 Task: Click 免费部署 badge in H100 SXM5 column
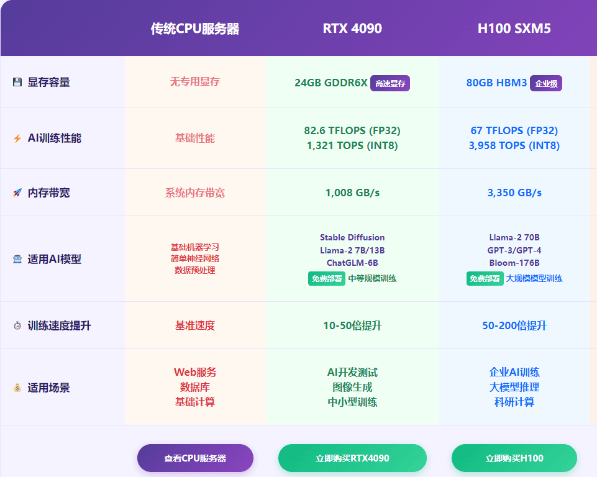pyautogui.click(x=485, y=278)
